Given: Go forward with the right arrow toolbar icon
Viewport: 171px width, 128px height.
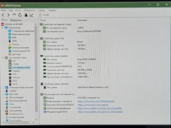Looking at the screenshot, I should pyautogui.click(x=9, y=15).
